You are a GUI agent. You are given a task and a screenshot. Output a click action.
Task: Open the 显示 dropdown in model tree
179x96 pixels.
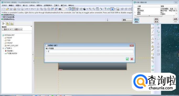pos(7,29)
